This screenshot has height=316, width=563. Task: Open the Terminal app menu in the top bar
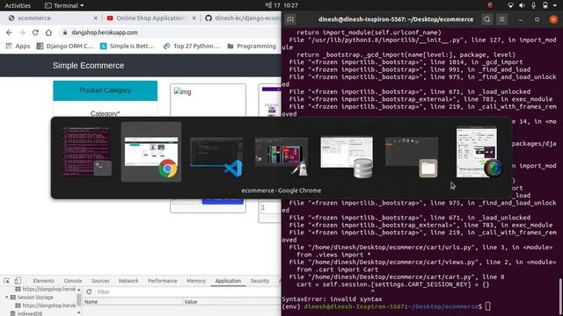pyautogui.click(x=64, y=5)
